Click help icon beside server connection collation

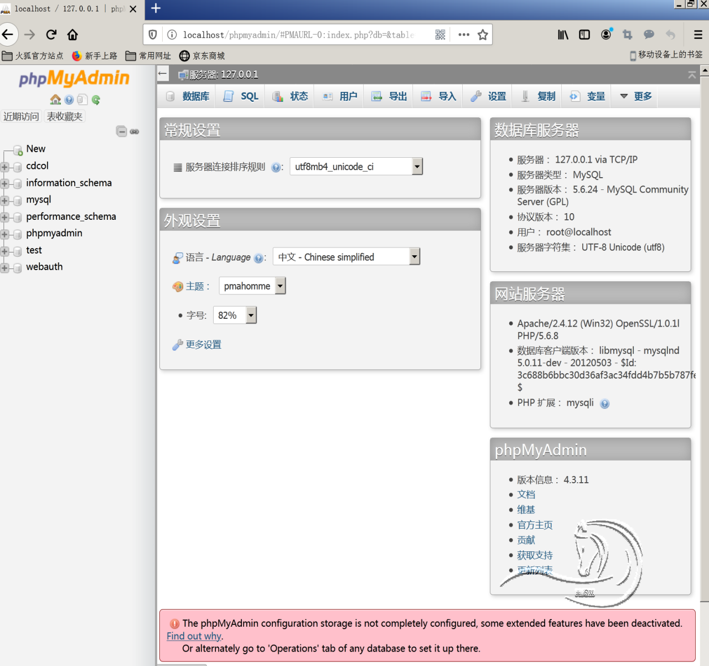click(x=276, y=167)
